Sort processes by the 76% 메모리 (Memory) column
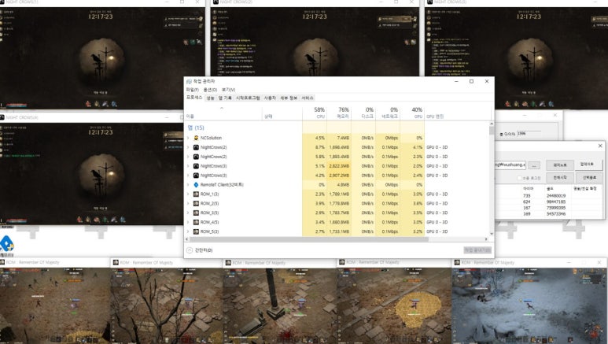The image size is (608, 344). [x=339, y=113]
